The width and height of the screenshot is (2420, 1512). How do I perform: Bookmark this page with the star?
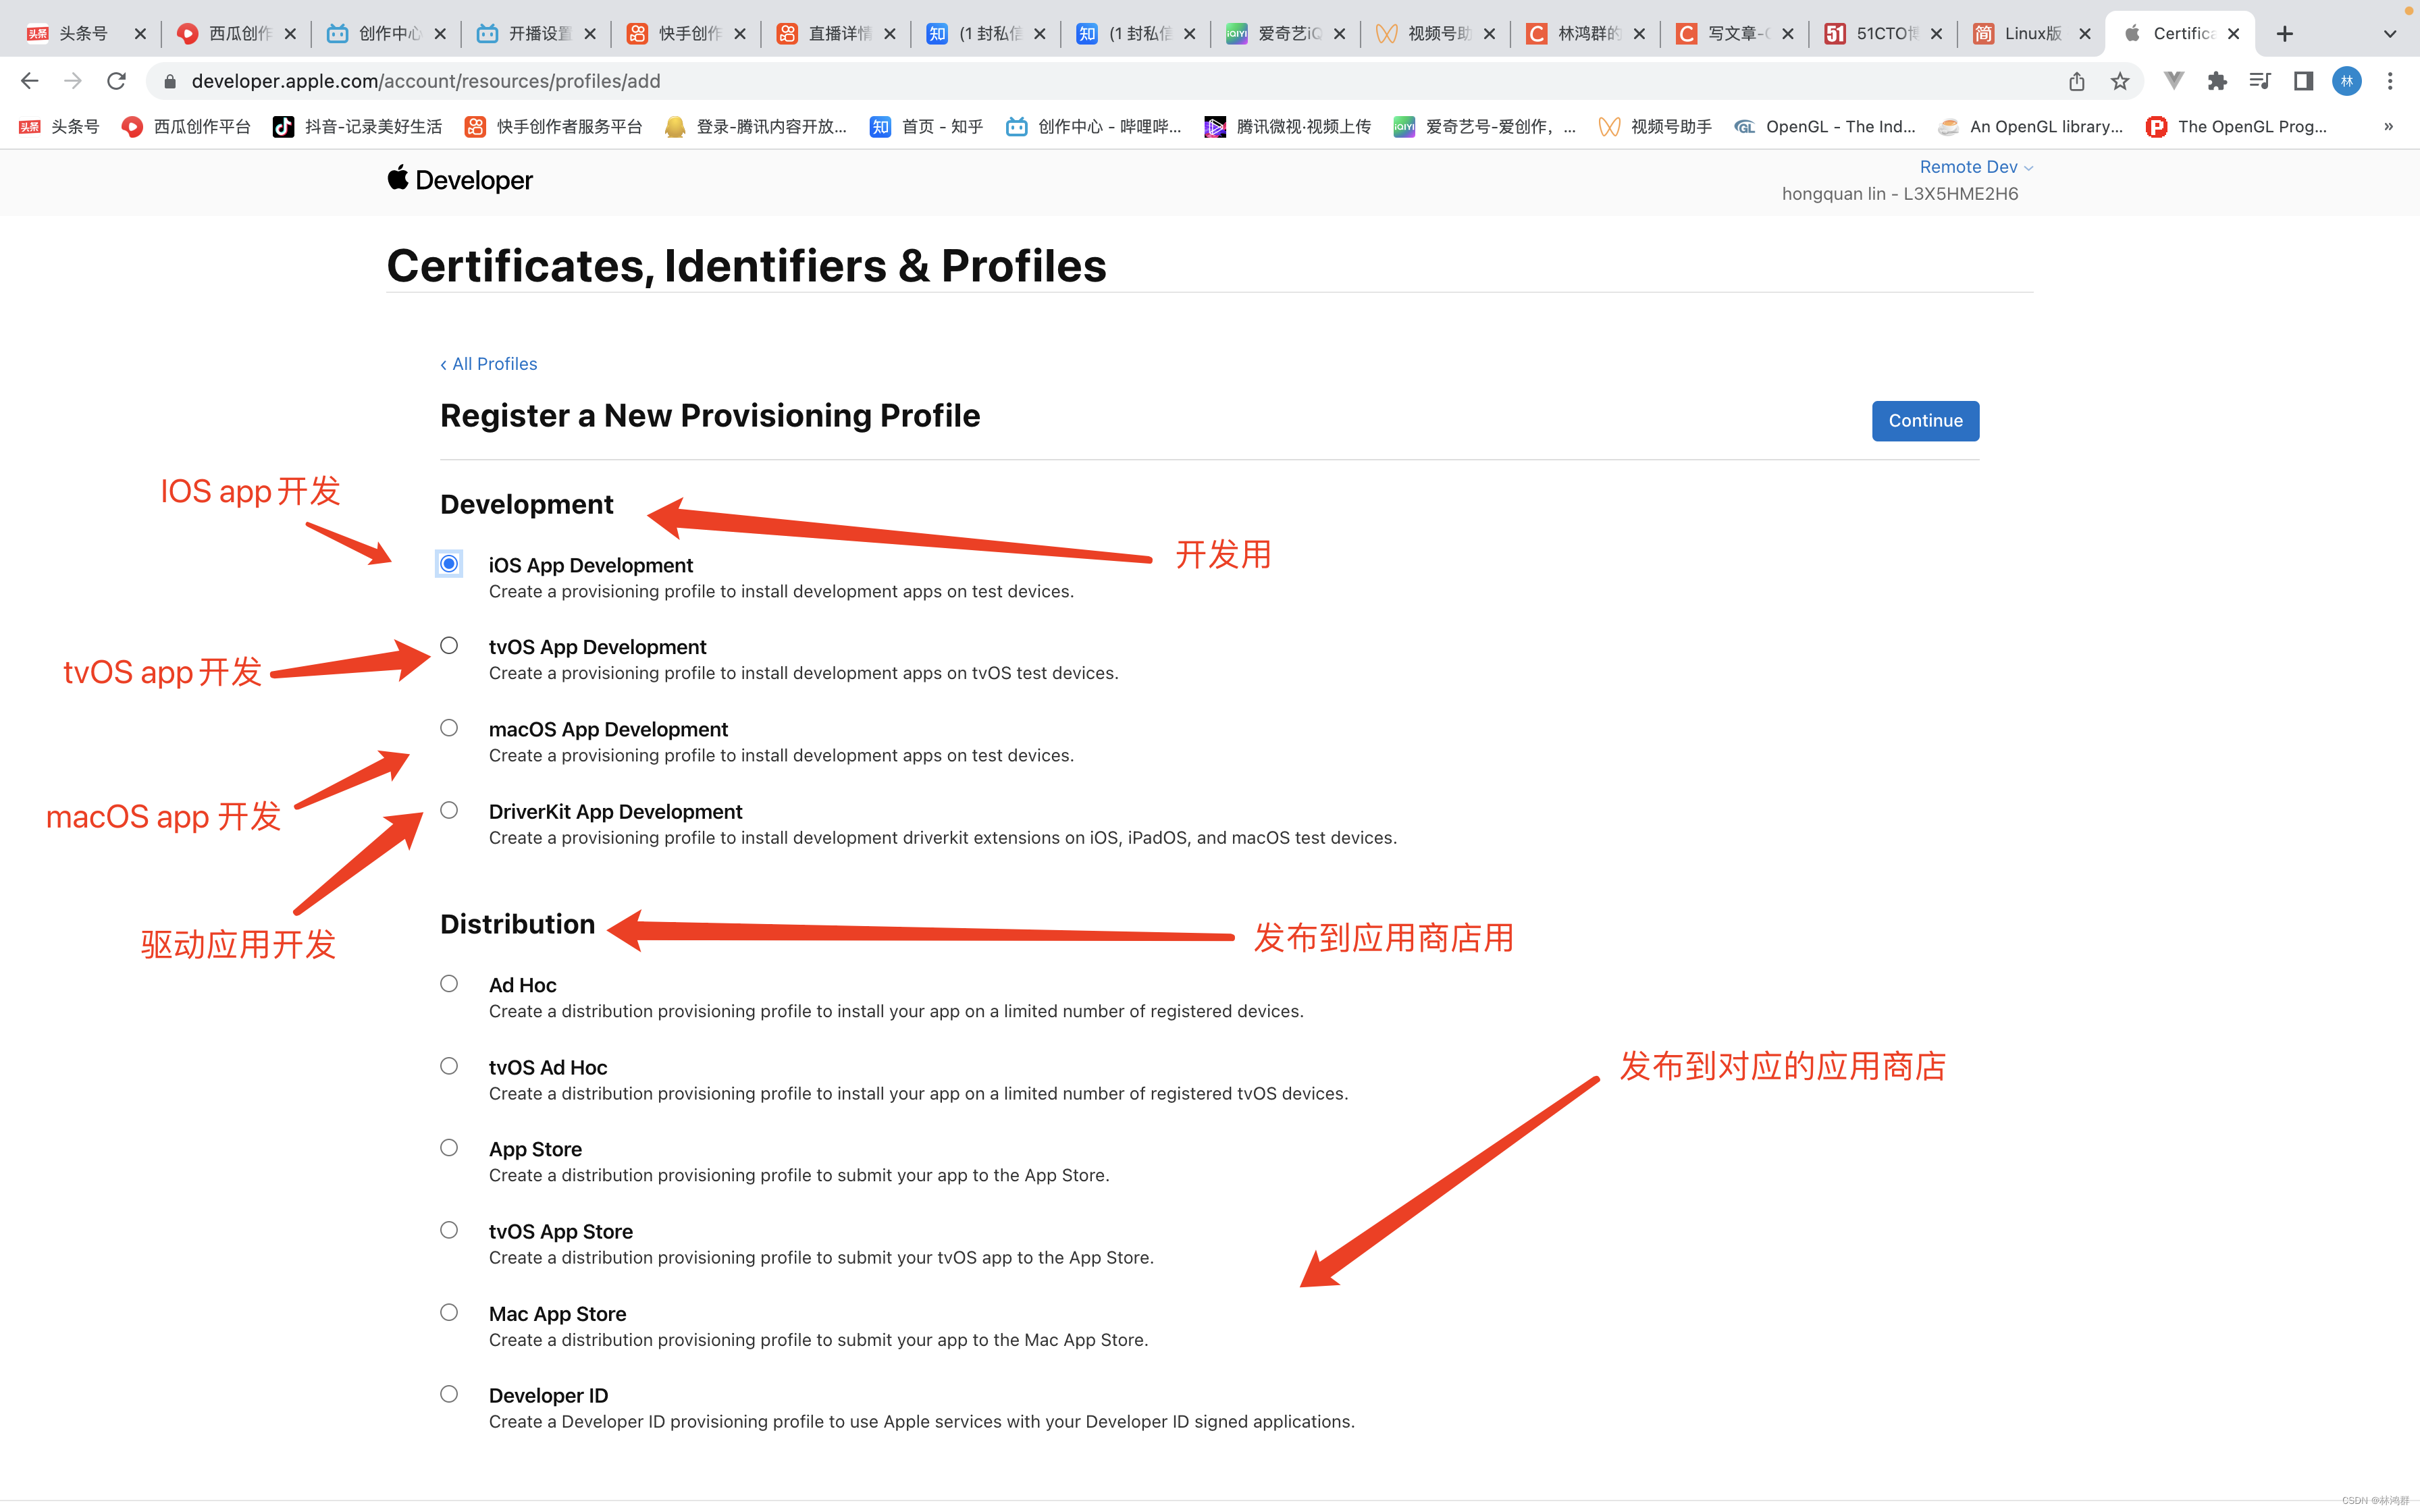pyautogui.click(x=2120, y=81)
